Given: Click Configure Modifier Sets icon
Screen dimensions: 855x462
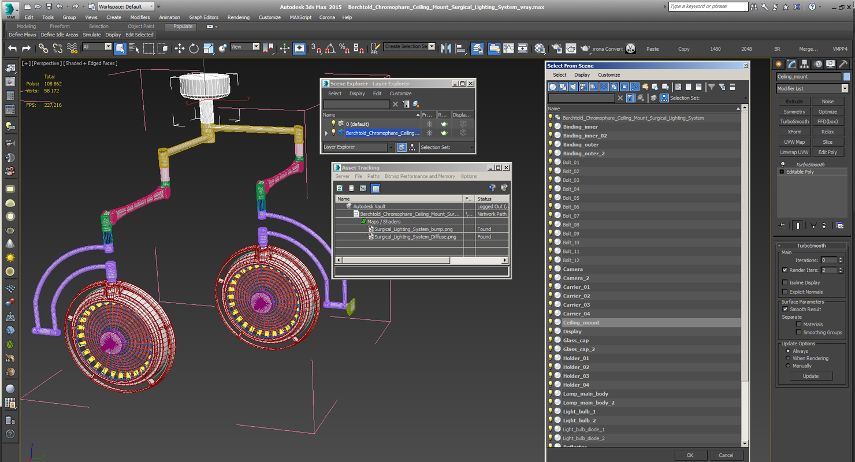Looking at the screenshot, I should pyautogui.click(x=840, y=225).
